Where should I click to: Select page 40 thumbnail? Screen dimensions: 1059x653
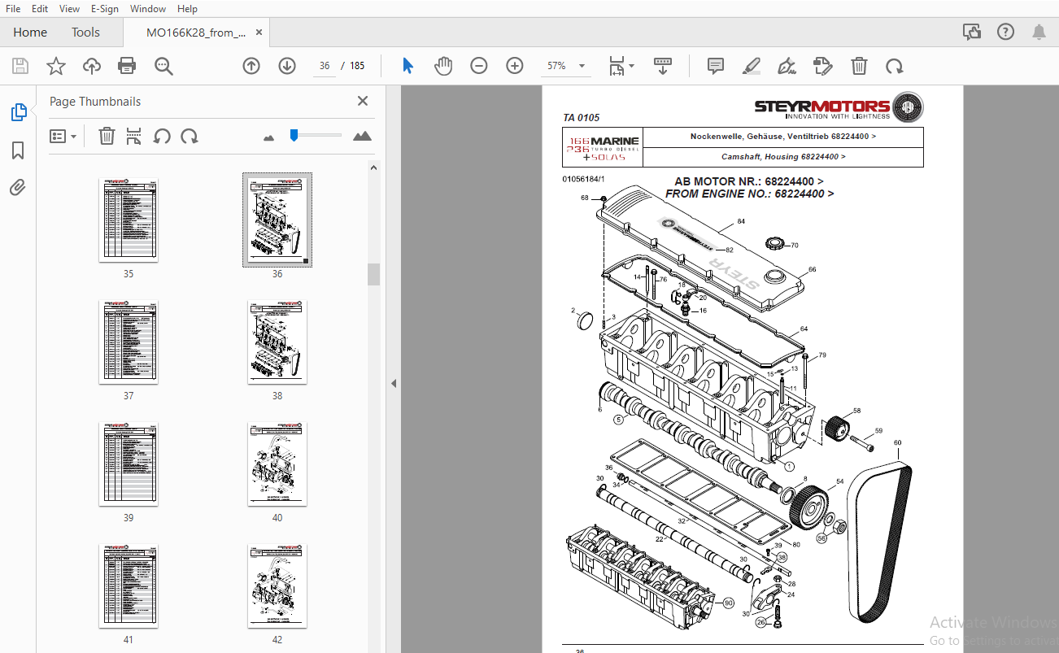[277, 464]
